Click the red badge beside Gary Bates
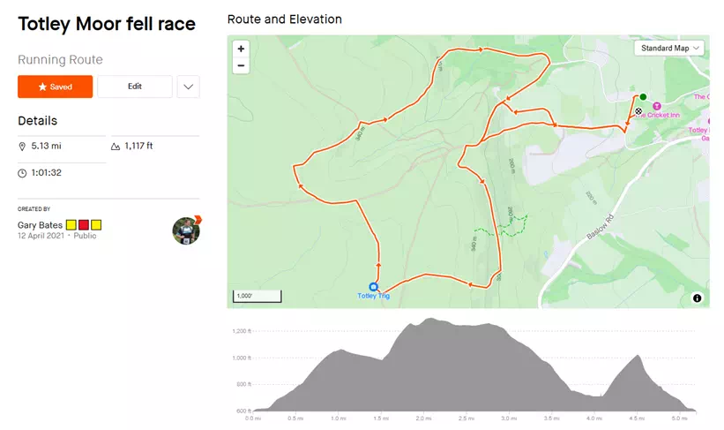 [84, 225]
